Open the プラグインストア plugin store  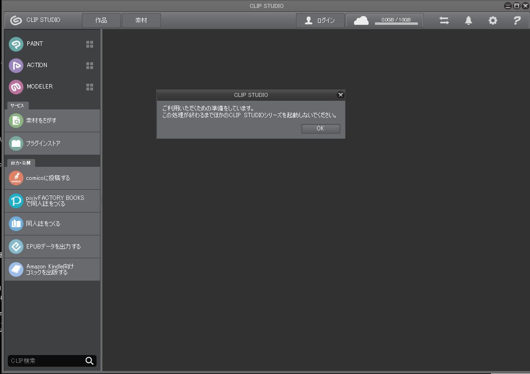(x=52, y=143)
